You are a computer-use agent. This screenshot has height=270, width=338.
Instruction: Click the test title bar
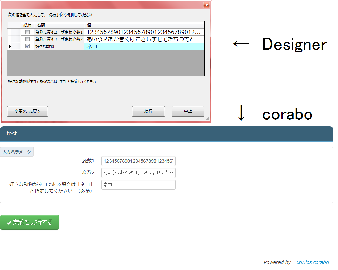11,133
